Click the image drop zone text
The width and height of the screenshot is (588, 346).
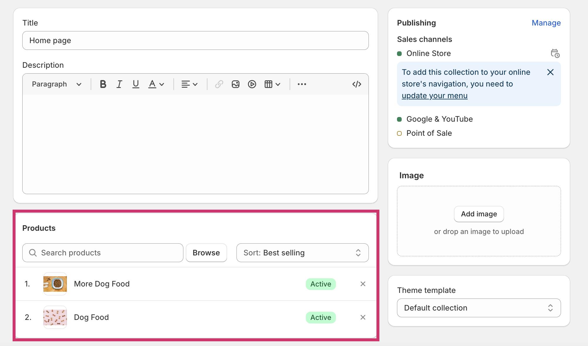[x=479, y=232]
